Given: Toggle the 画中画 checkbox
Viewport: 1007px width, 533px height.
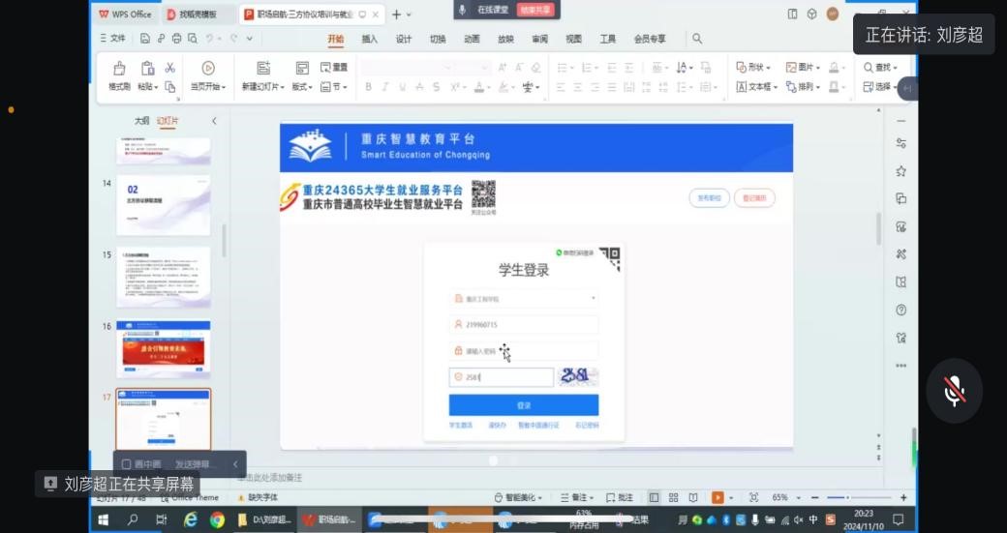Looking at the screenshot, I should pos(127,464).
